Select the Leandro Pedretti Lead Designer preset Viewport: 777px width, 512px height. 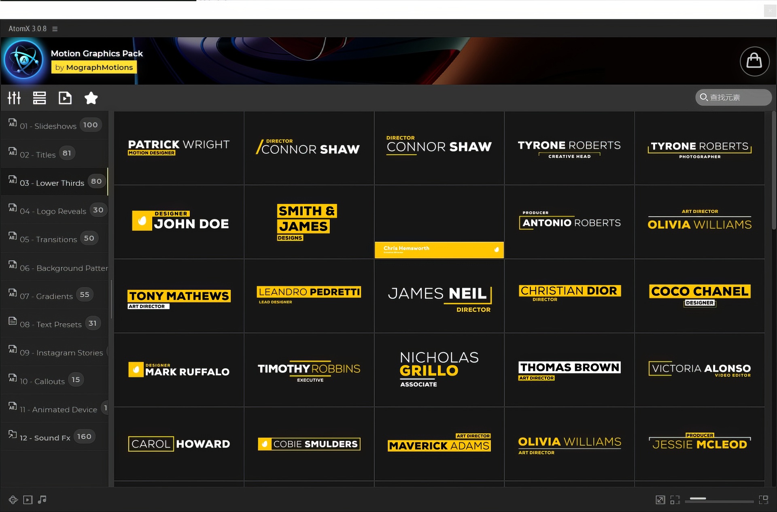(x=309, y=296)
